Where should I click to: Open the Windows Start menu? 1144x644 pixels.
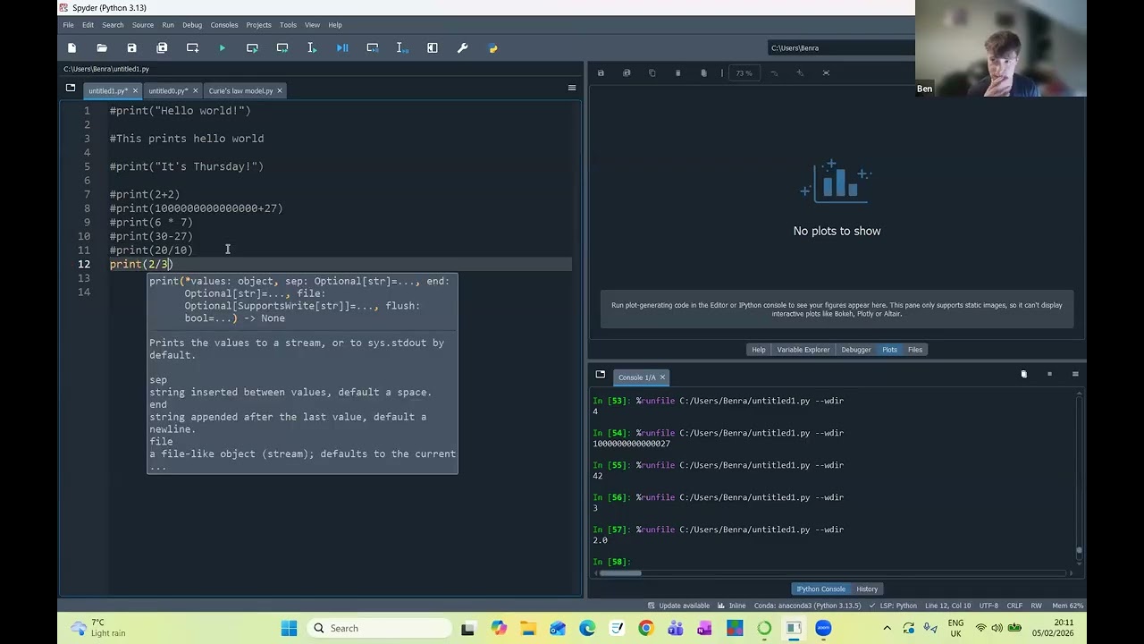click(x=289, y=629)
